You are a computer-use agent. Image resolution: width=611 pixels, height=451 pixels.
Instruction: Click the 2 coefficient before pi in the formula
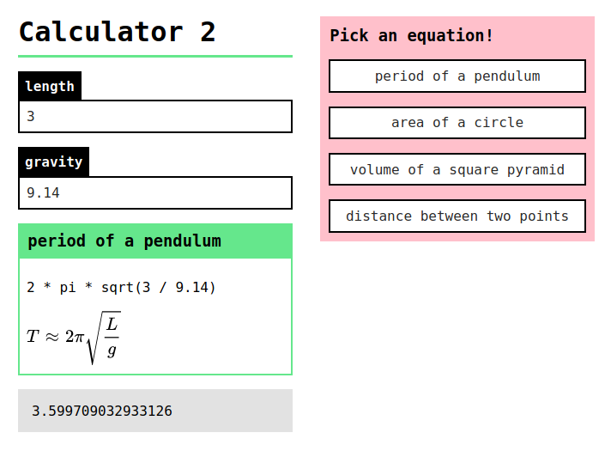[70, 336]
